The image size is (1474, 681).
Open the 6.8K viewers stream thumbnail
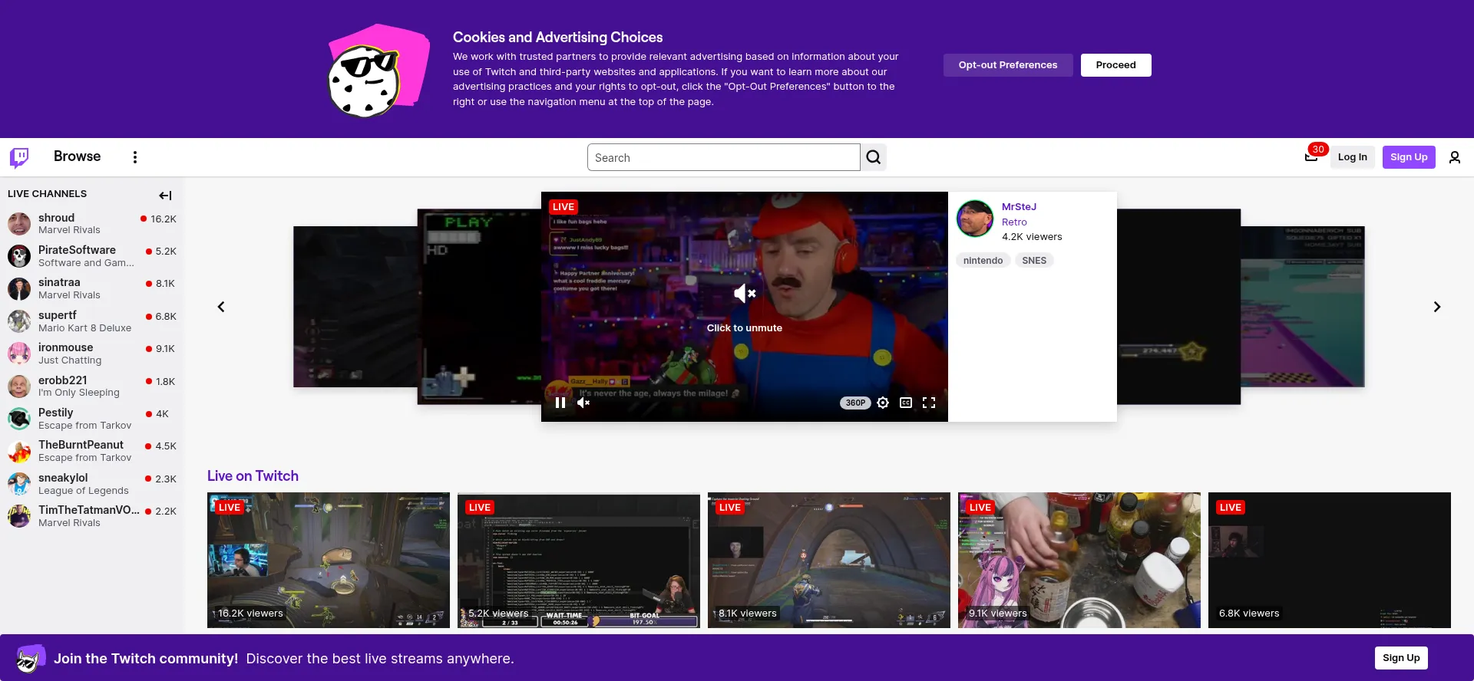(x=1330, y=560)
